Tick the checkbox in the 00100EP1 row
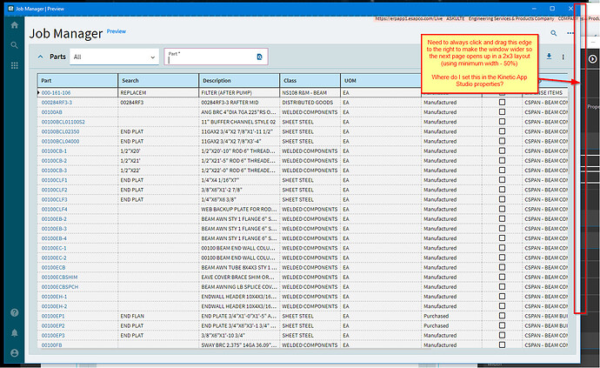 tap(502, 316)
